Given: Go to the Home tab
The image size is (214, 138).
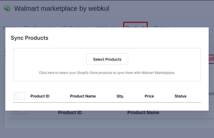Looking at the screenshot, I should click(10, 27).
